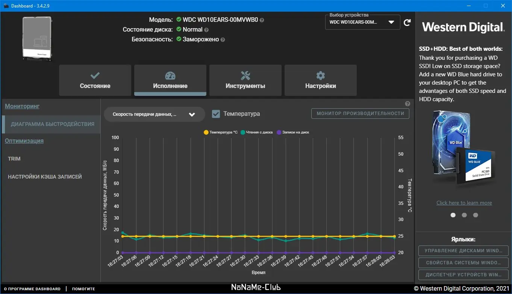512x294 pixels.
Task: Follow the Click here to learn more link
Action: coord(464,203)
